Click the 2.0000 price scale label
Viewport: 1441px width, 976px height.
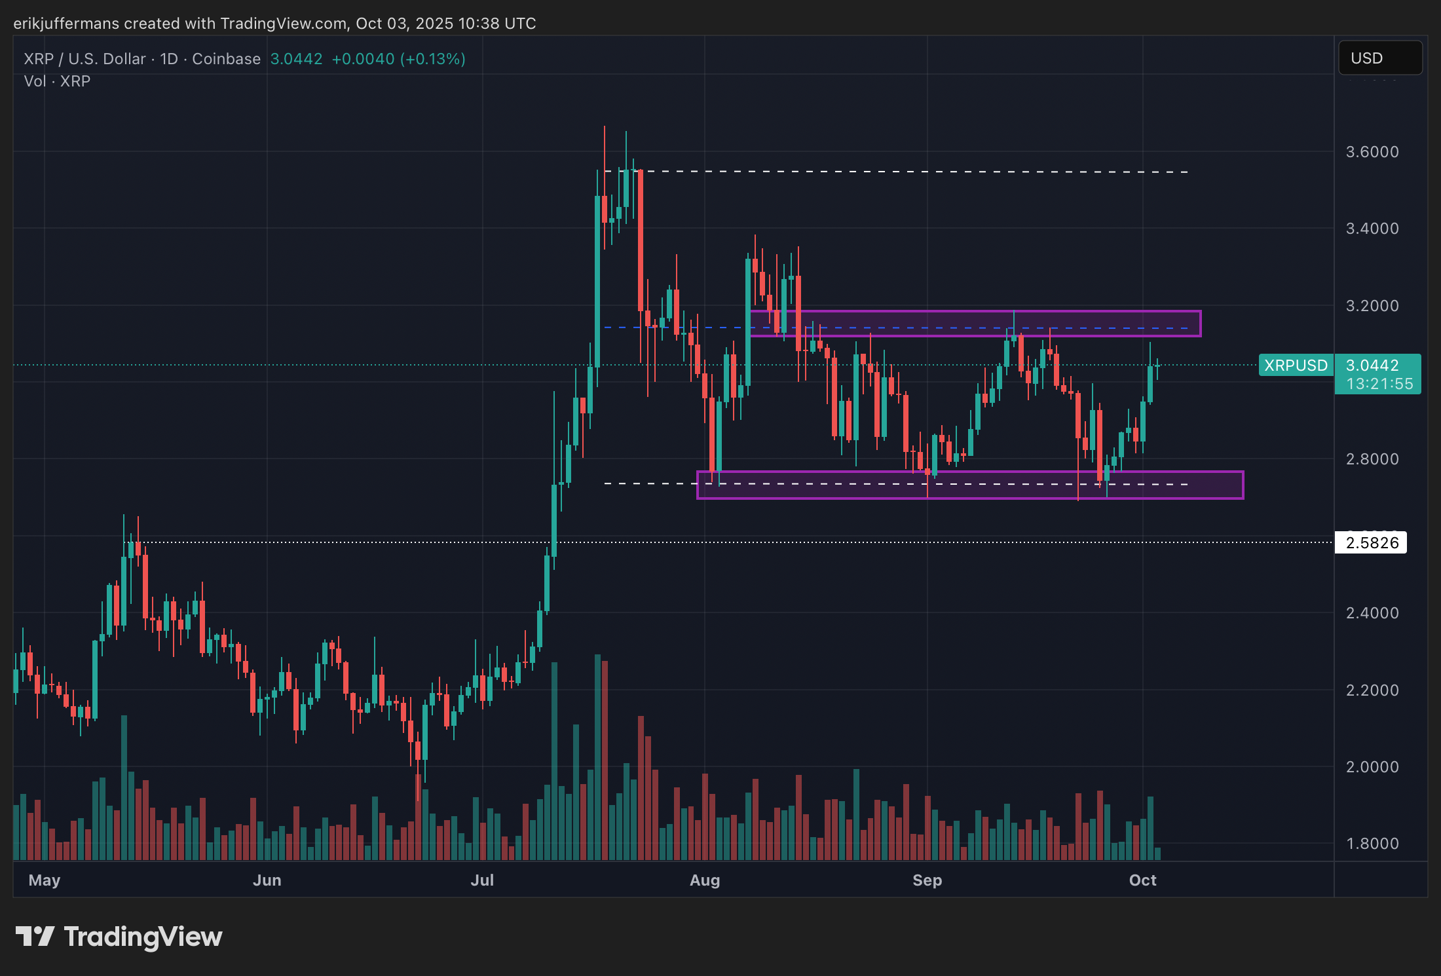[x=1372, y=767]
